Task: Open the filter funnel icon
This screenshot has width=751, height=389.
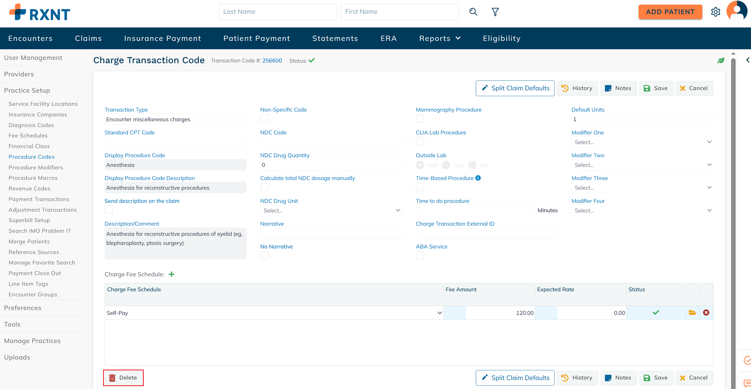Action: coord(495,12)
